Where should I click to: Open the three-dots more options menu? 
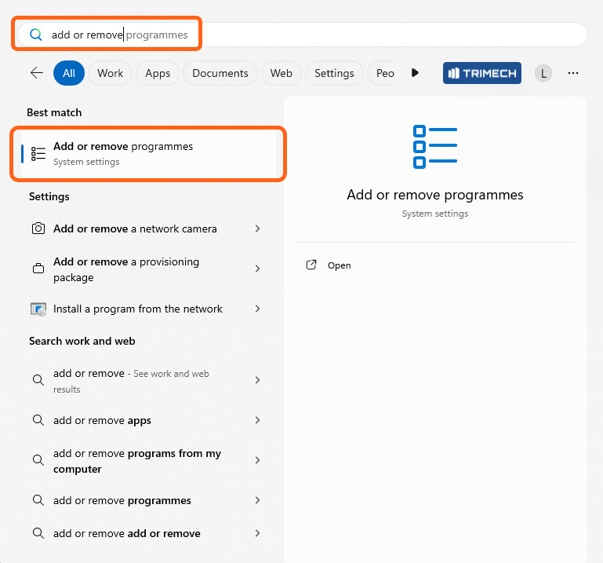(x=573, y=73)
